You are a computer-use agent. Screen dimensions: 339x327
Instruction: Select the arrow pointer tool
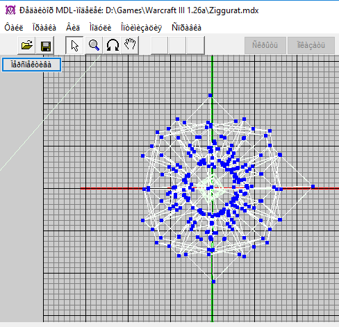74,45
